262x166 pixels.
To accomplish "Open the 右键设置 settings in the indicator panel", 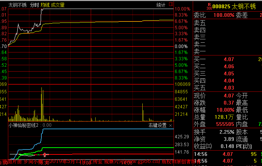I will [x=157, y=125].
